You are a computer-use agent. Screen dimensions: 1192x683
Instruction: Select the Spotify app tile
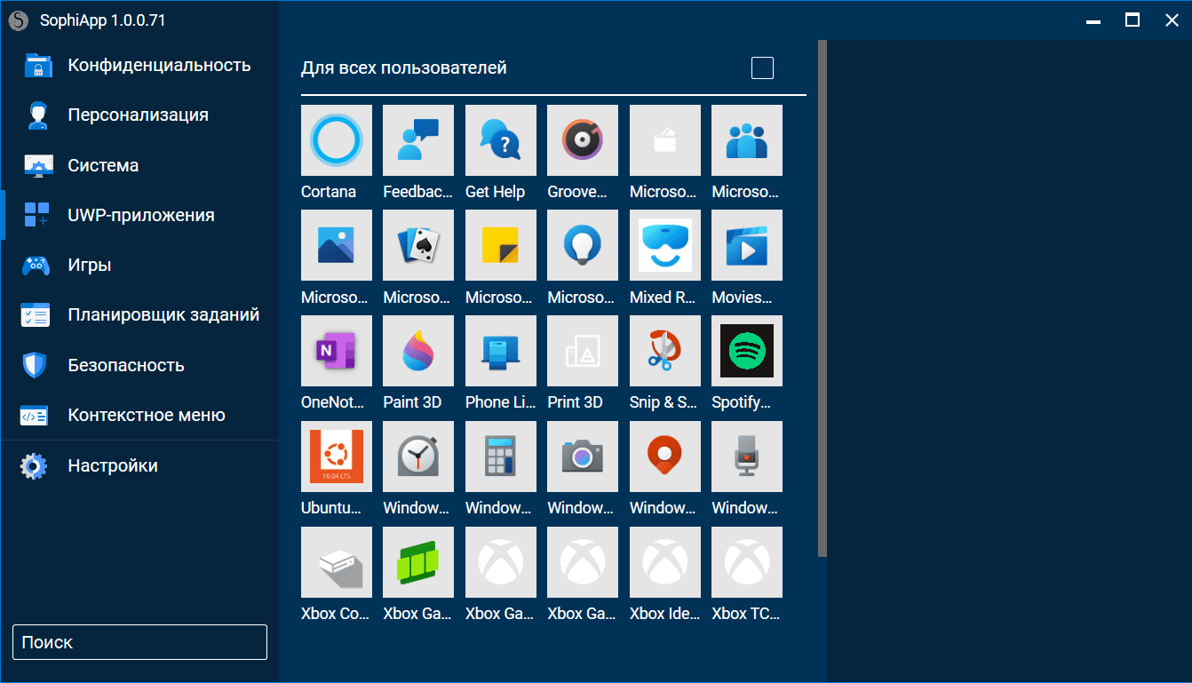click(x=747, y=351)
